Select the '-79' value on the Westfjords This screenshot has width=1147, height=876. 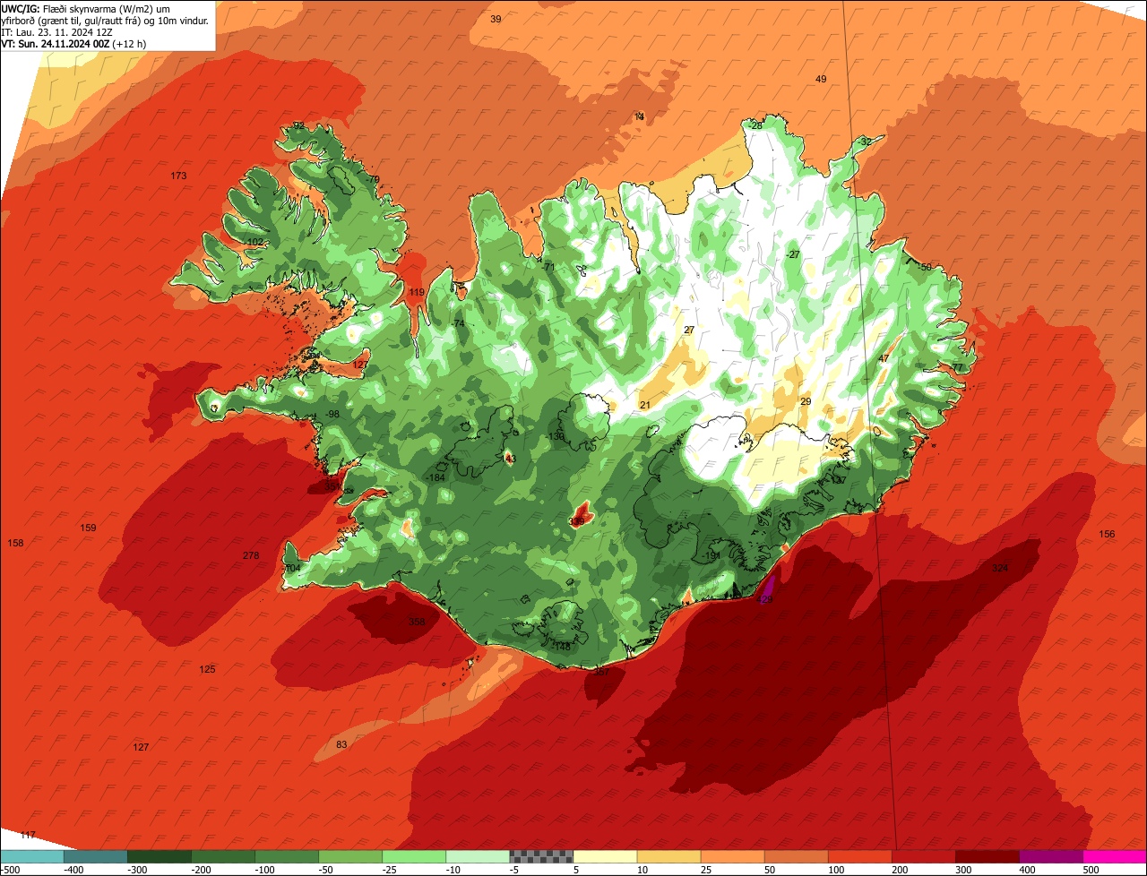click(372, 179)
